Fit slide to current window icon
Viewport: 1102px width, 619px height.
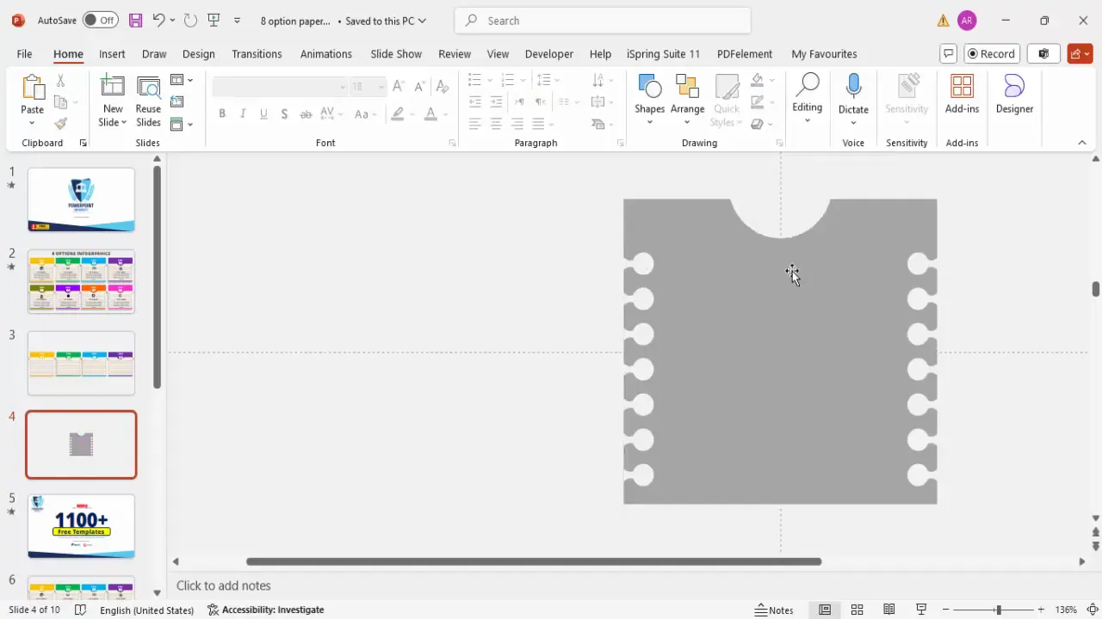(x=1092, y=610)
